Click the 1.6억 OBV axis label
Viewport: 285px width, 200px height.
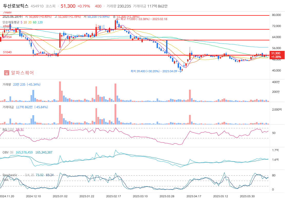[x=275, y=160]
